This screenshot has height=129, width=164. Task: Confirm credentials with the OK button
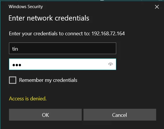click(x=45, y=115)
